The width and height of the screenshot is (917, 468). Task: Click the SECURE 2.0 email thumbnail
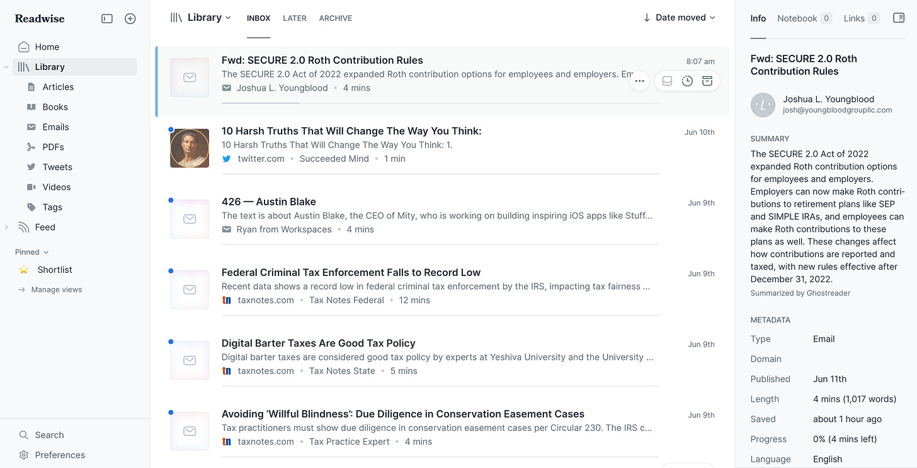[x=190, y=77]
